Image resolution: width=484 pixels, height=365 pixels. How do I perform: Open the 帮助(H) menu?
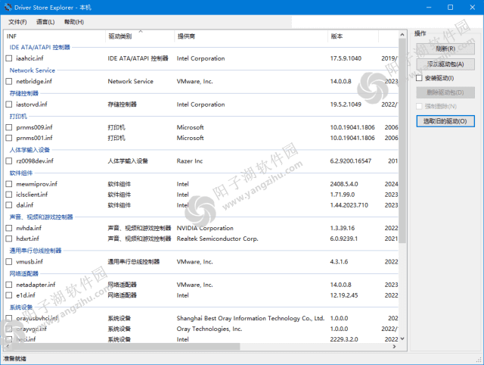[74, 22]
